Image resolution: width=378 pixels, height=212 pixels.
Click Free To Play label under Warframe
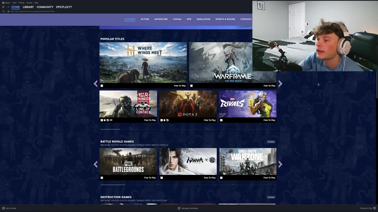click(x=269, y=86)
